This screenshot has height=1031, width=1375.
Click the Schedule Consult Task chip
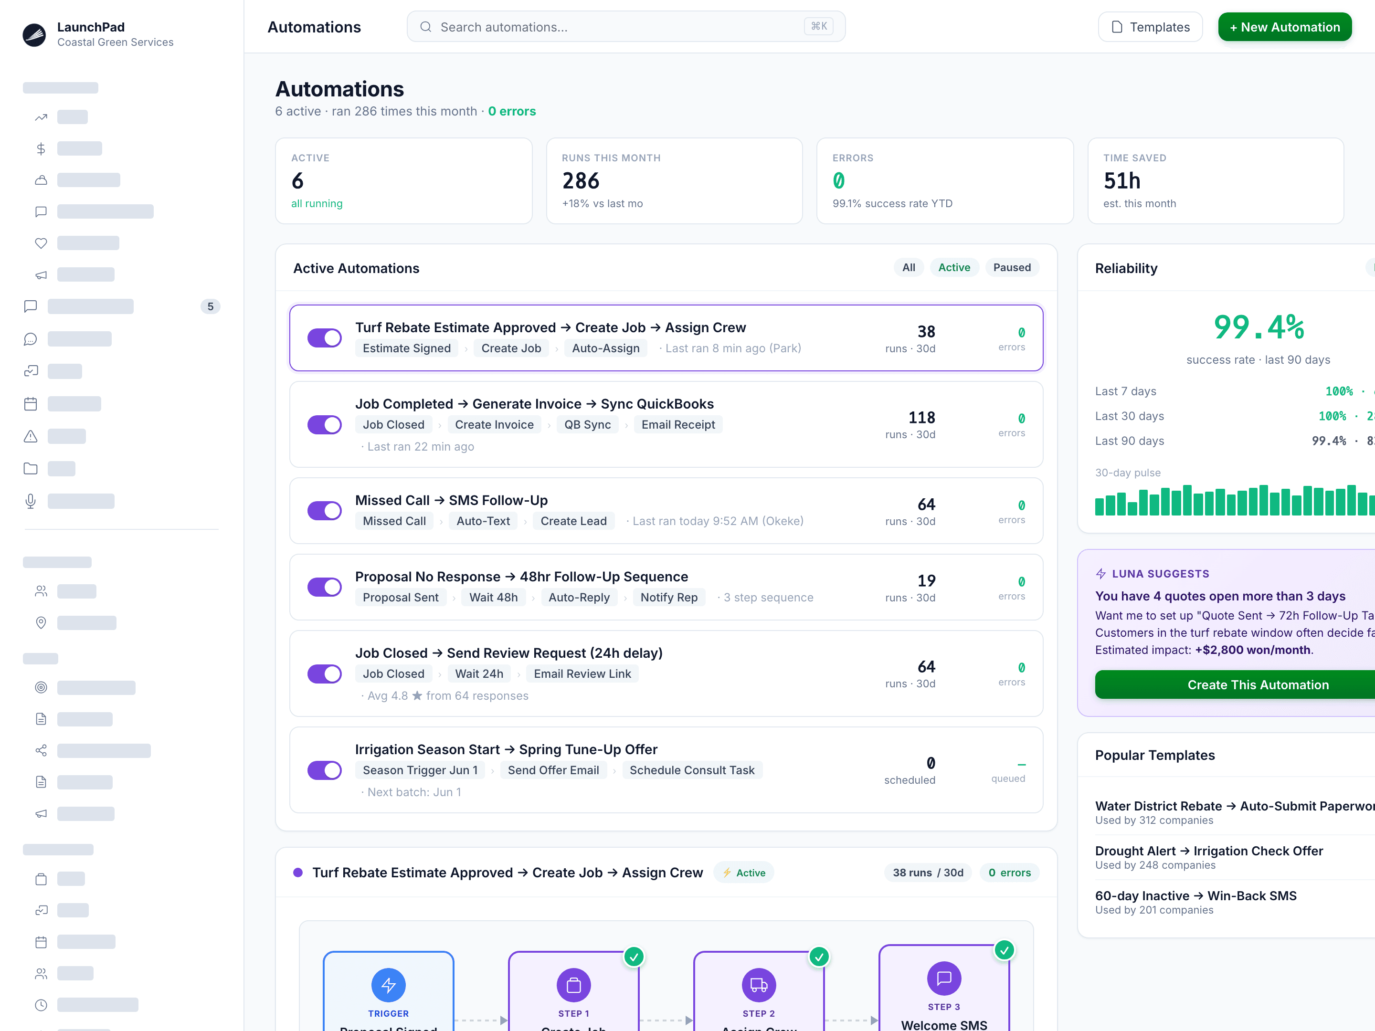pos(692,770)
